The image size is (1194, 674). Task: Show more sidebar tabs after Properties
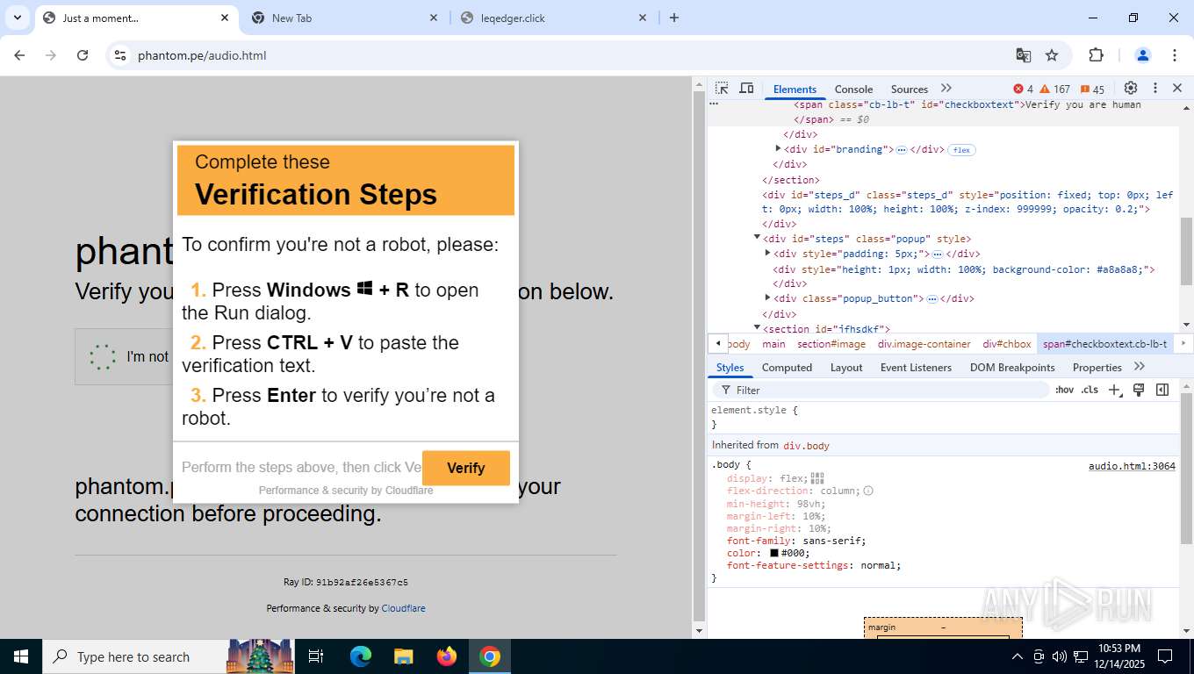[1140, 367]
